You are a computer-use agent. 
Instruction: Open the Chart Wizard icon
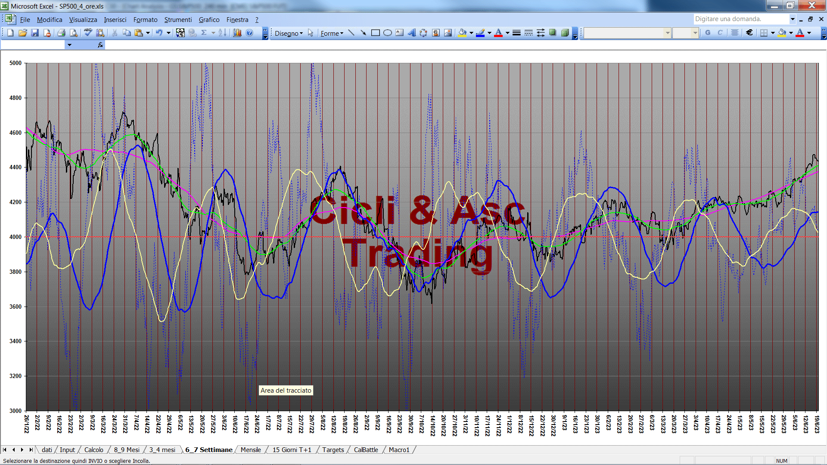237,33
